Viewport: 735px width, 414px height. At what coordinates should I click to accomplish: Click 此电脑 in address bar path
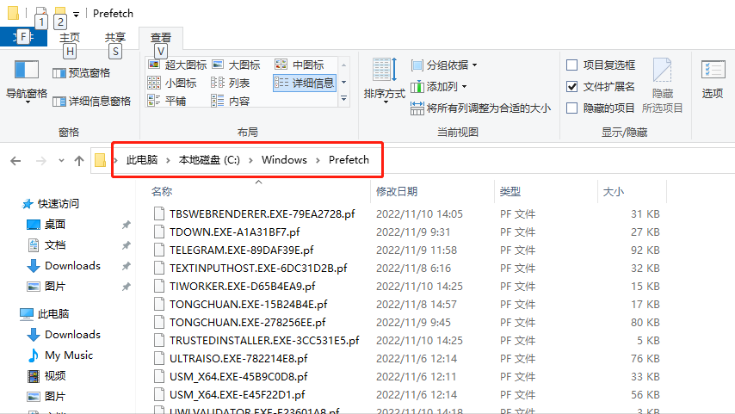[141, 160]
